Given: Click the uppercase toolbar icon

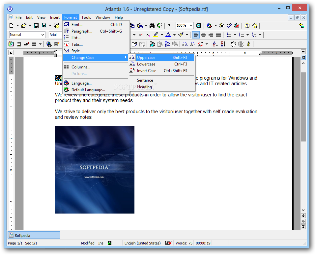Looking at the screenshot, I should [x=185, y=44].
